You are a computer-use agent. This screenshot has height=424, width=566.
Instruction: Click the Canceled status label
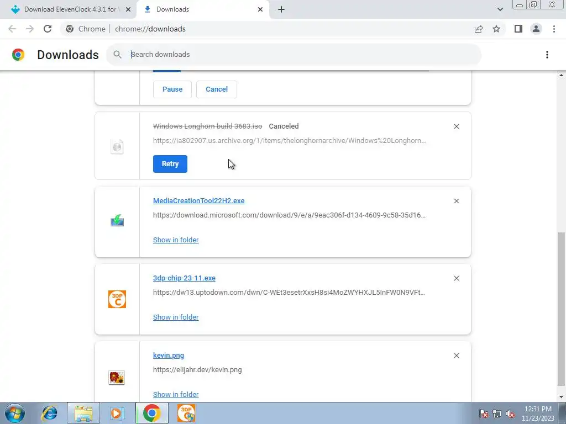(x=284, y=126)
